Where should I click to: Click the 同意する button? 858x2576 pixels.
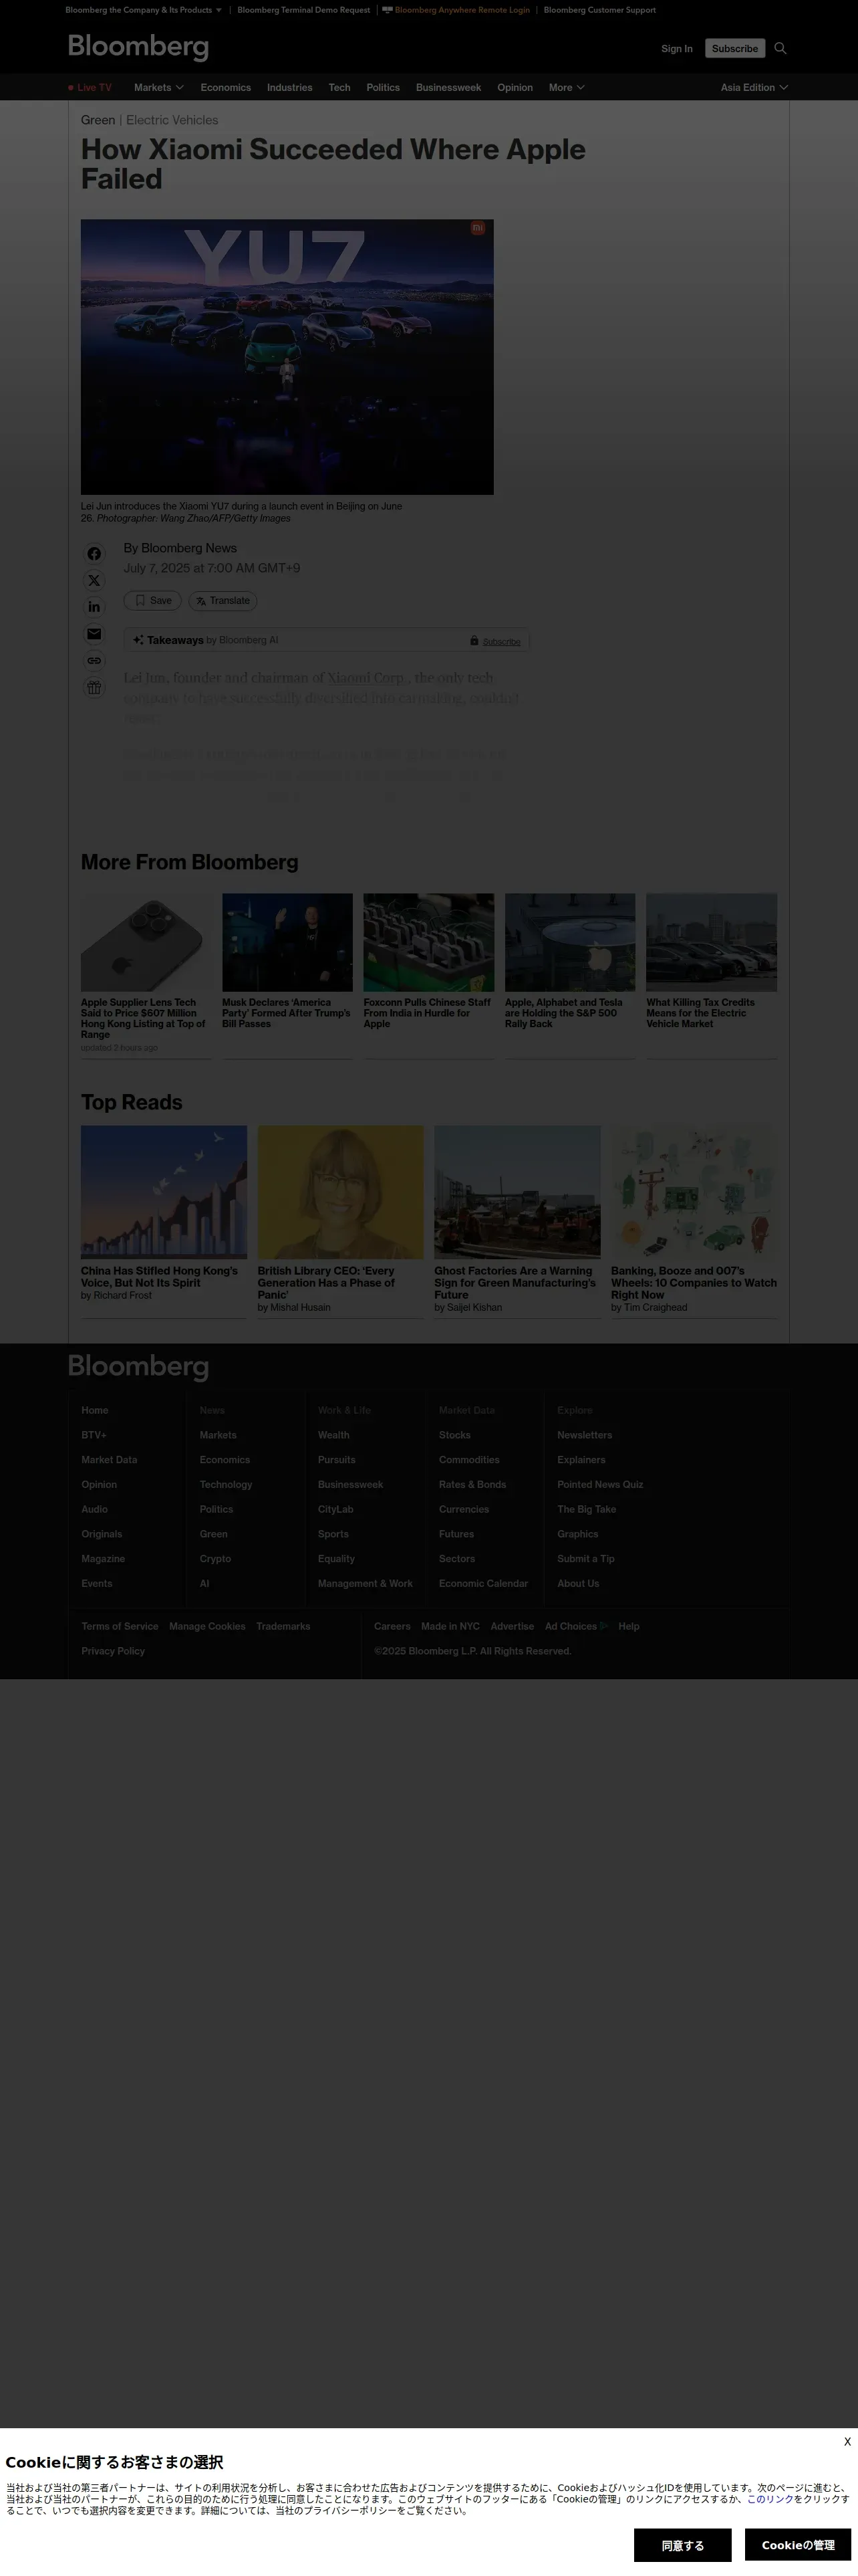[682, 2545]
